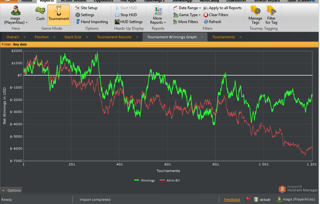320x204 pixels.
Task: Expand More Reports menu
Action: 158,16
